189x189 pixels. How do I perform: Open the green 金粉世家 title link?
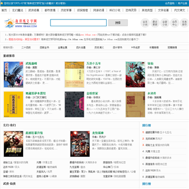pos(92,93)
